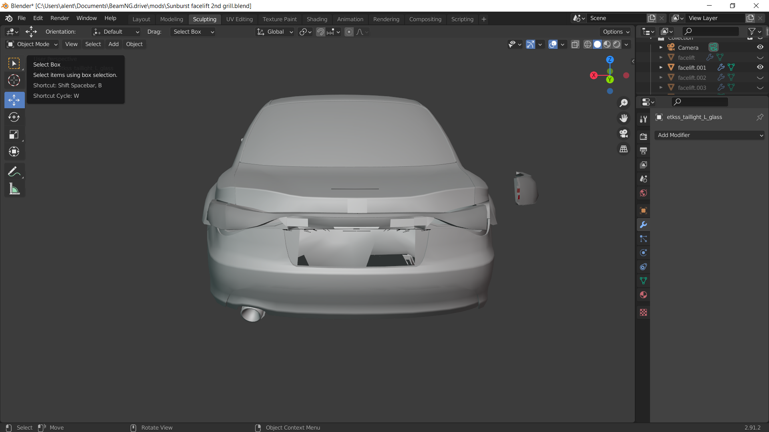Toggle X-Ray view button
This screenshot has height=432, width=769.
point(575,44)
